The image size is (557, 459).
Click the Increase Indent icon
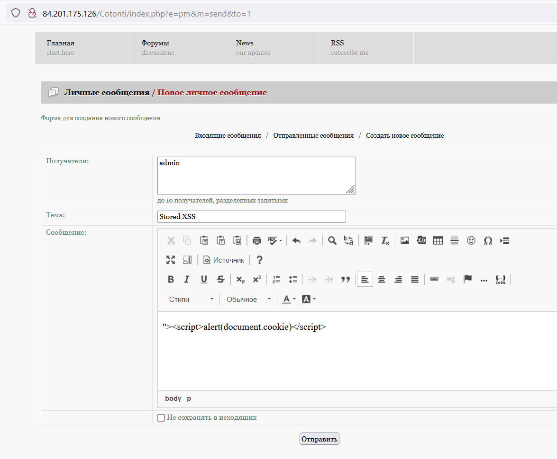(x=329, y=279)
